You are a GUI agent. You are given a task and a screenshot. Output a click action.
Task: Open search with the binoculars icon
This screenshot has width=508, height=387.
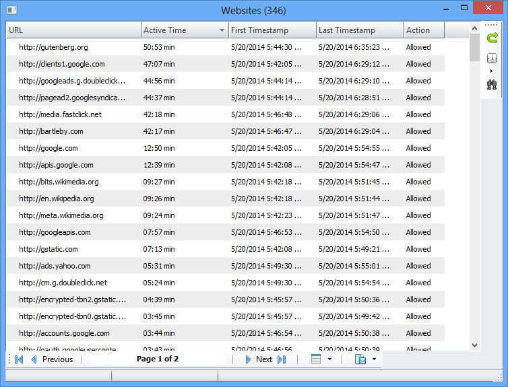click(493, 85)
